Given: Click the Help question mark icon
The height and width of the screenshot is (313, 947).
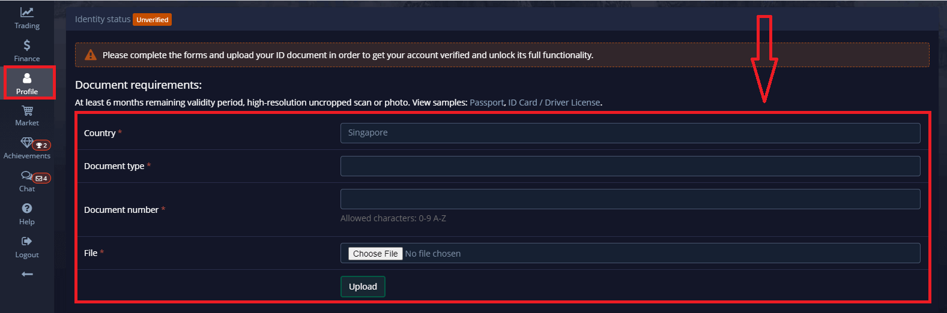Looking at the screenshot, I should click(27, 209).
